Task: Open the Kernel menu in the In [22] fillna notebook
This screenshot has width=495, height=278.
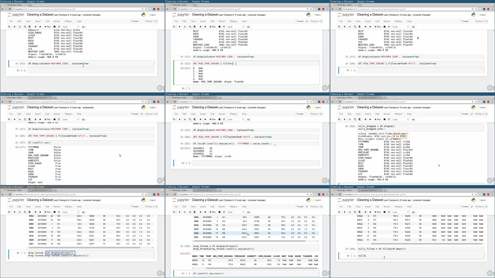Action: 222,21
